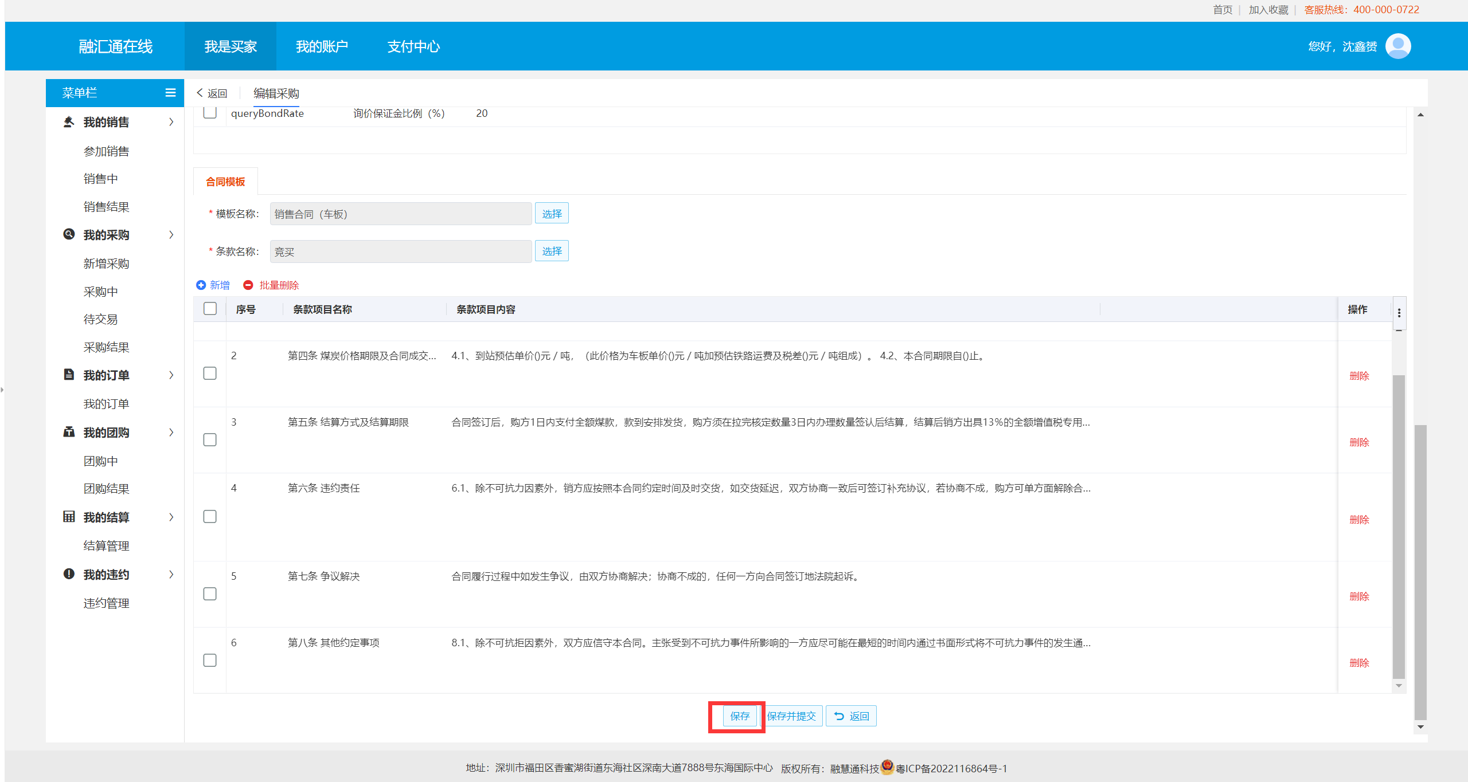Image resolution: width=1468 pixels, height=782 pixels.
Task: Switch to the 我的账户 tab
Action: [322, 46]
